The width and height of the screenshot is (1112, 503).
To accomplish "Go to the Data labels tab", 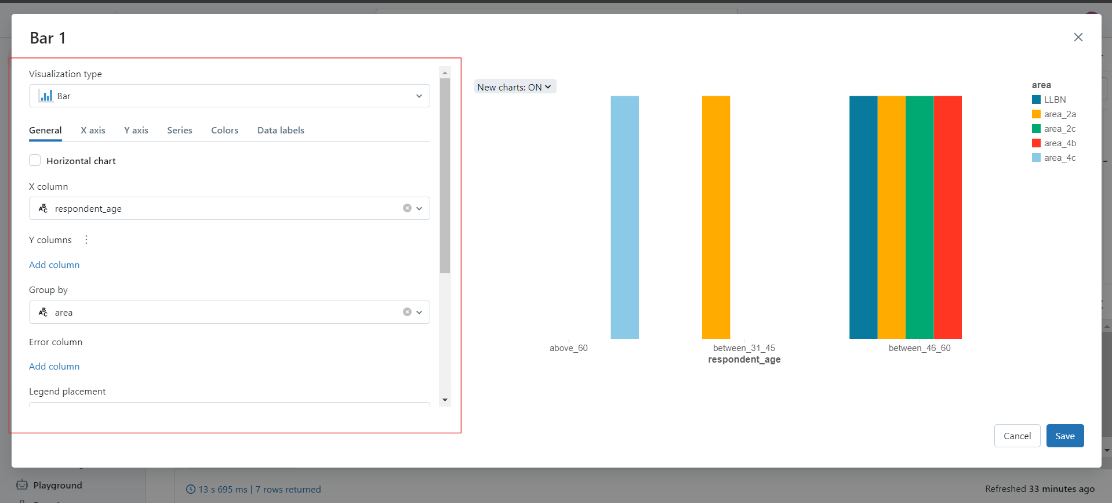I will point(281,131).
